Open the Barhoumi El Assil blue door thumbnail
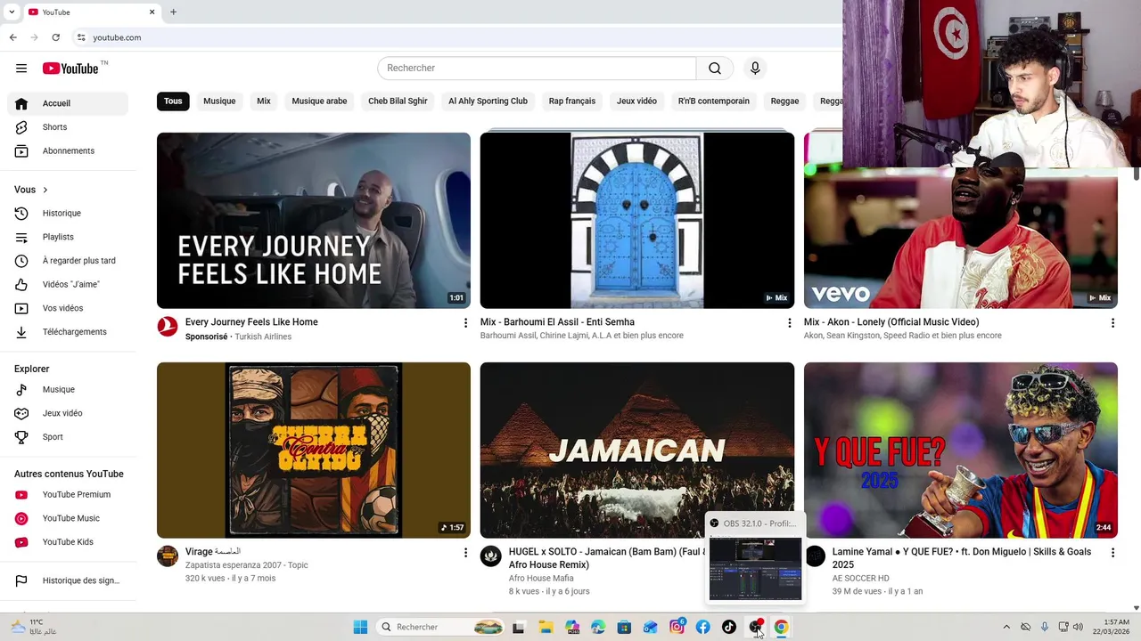The width and height of the screenshot is (1141, 641). [x=637, y=221]
